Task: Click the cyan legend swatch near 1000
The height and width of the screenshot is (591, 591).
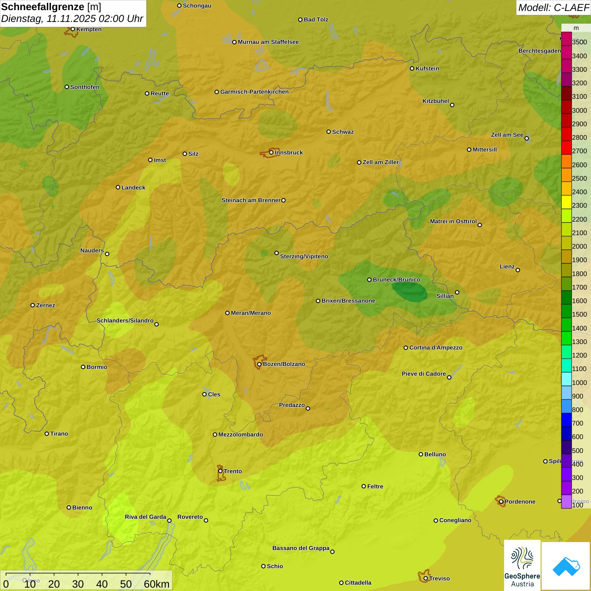Action: tap(567, 379)
